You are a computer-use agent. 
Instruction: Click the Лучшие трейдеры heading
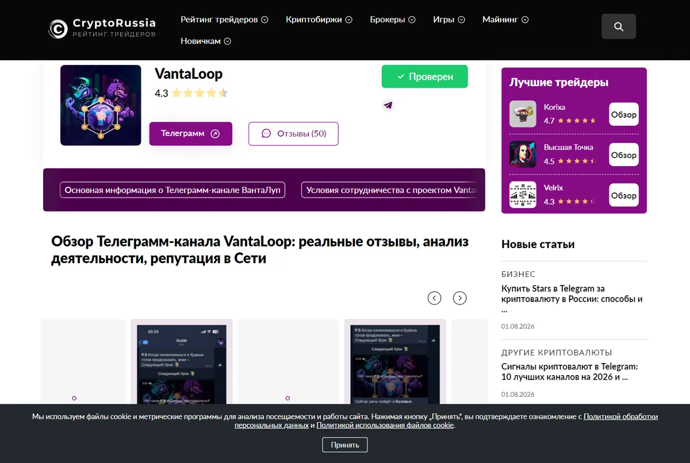tap(559, 82)
